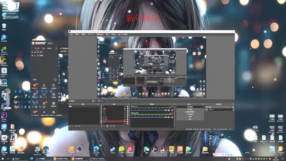Pop out the OBS Scenes dock panel
Image resolution: width=286 pixels, height=161 pixels.
pos(98,104)
